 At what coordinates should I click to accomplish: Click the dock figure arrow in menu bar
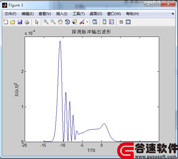pos(173,14)
